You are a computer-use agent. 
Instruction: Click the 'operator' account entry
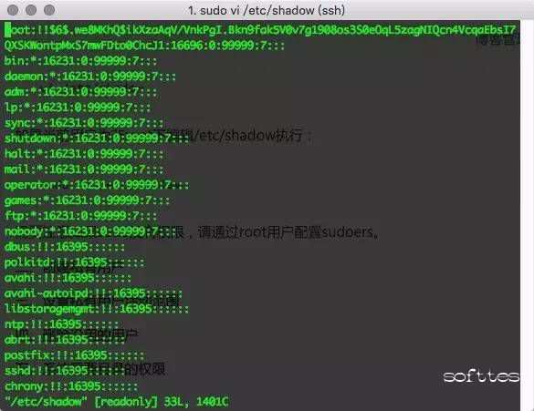click(x=97, y=185)
